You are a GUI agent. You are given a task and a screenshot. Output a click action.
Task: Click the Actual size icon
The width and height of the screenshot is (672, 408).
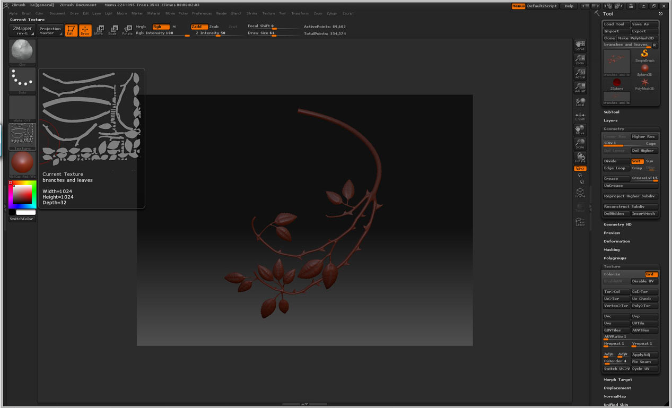point(580,73)
